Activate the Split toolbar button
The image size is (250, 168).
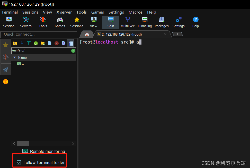coord(111,22)
